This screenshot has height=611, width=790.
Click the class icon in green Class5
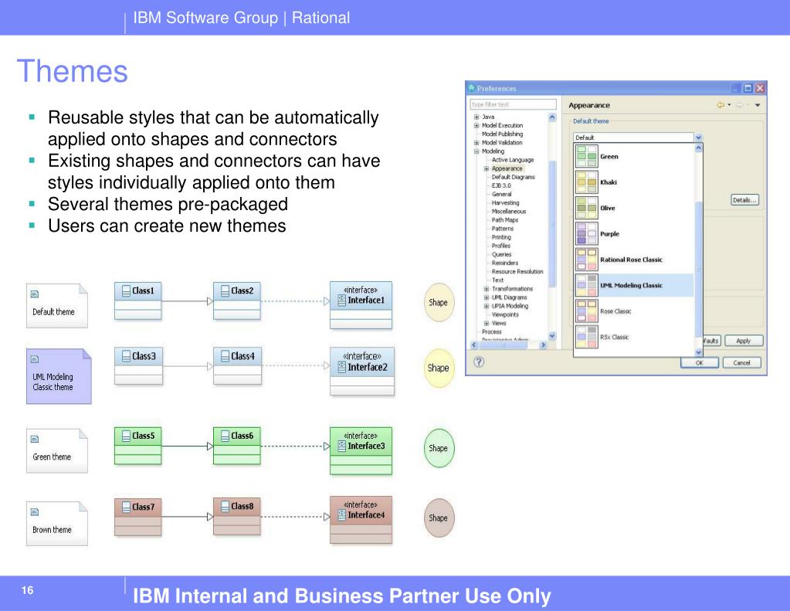[126, 436]
